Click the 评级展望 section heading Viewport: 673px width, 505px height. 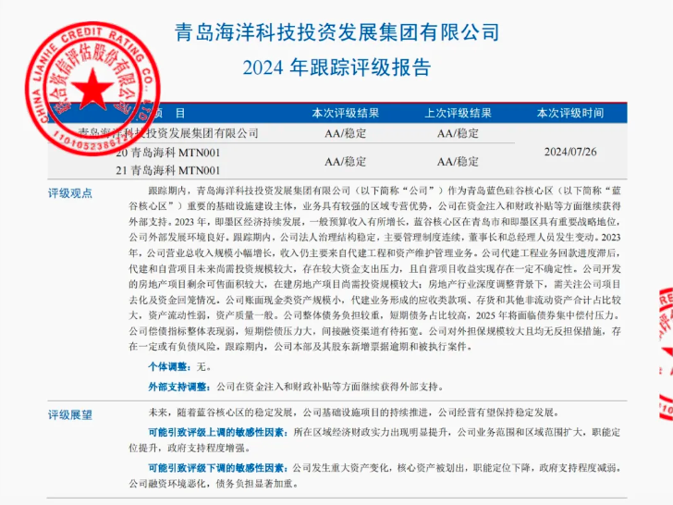(x=70, y=415)
